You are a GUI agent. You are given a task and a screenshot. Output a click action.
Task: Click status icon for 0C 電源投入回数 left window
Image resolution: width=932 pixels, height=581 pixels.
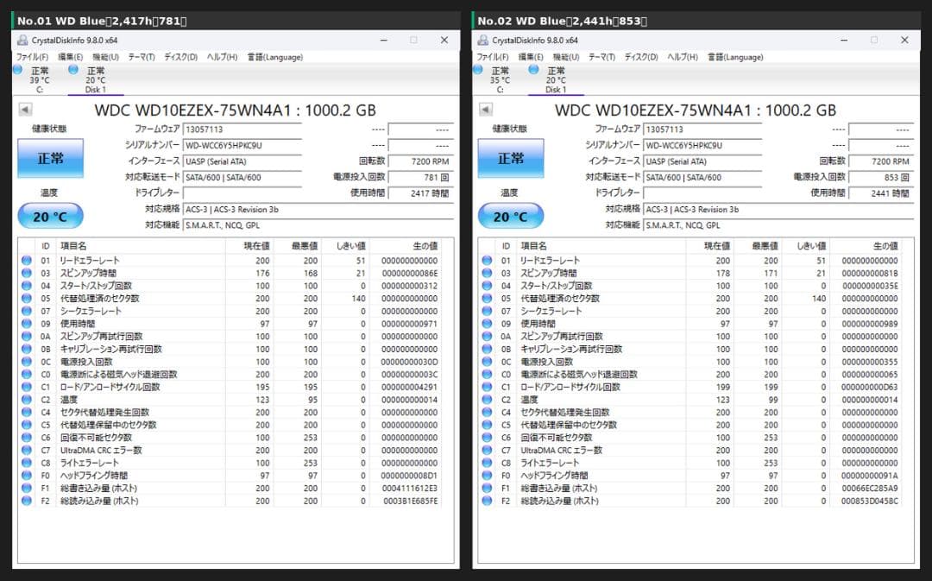pyautogui.click(x=27, y=362)
